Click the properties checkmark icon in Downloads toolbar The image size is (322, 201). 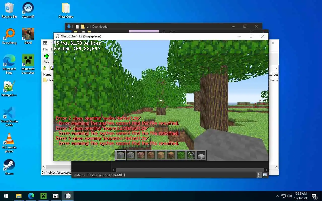77,27
